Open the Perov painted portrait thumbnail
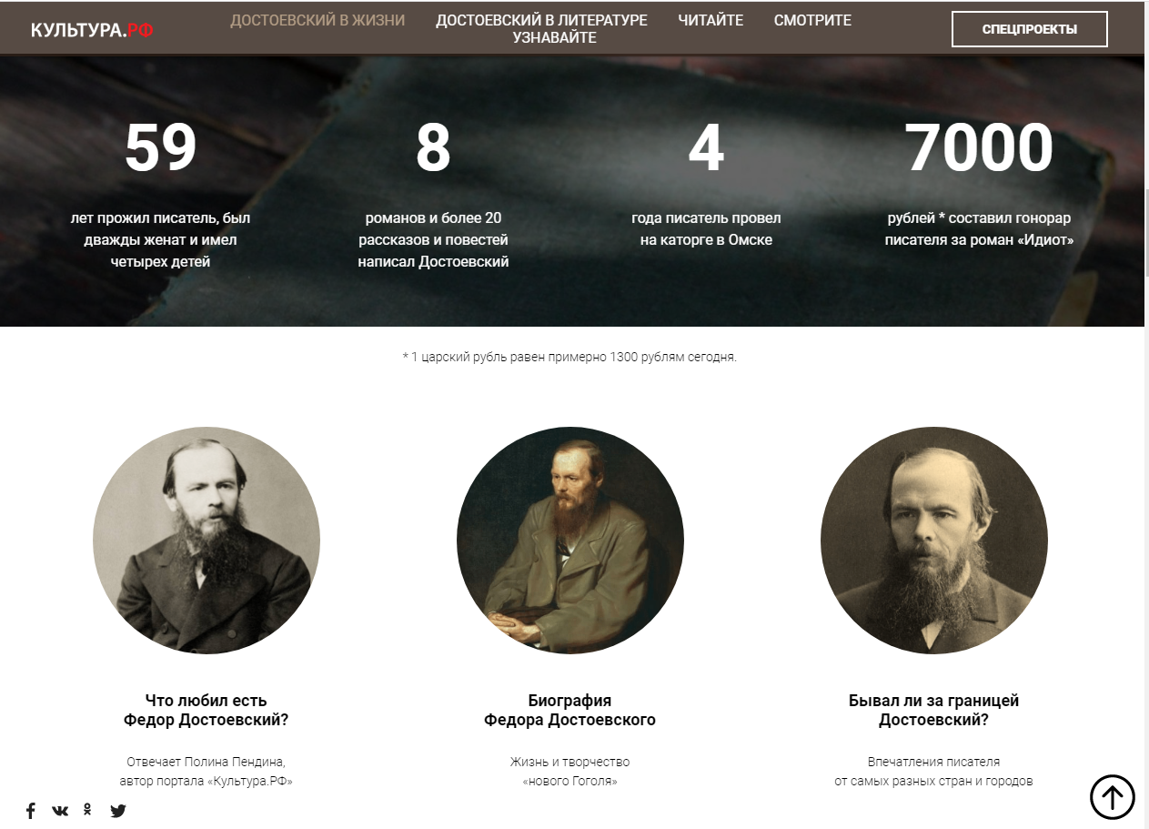Screen dimensions: 1149x829 [x=570, y=541]
